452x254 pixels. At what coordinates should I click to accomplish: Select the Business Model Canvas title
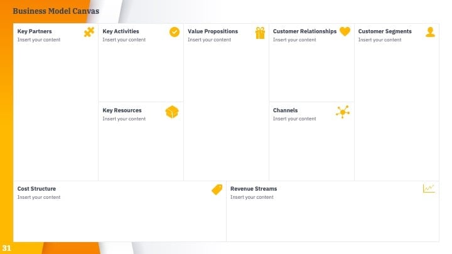point(56,11)
